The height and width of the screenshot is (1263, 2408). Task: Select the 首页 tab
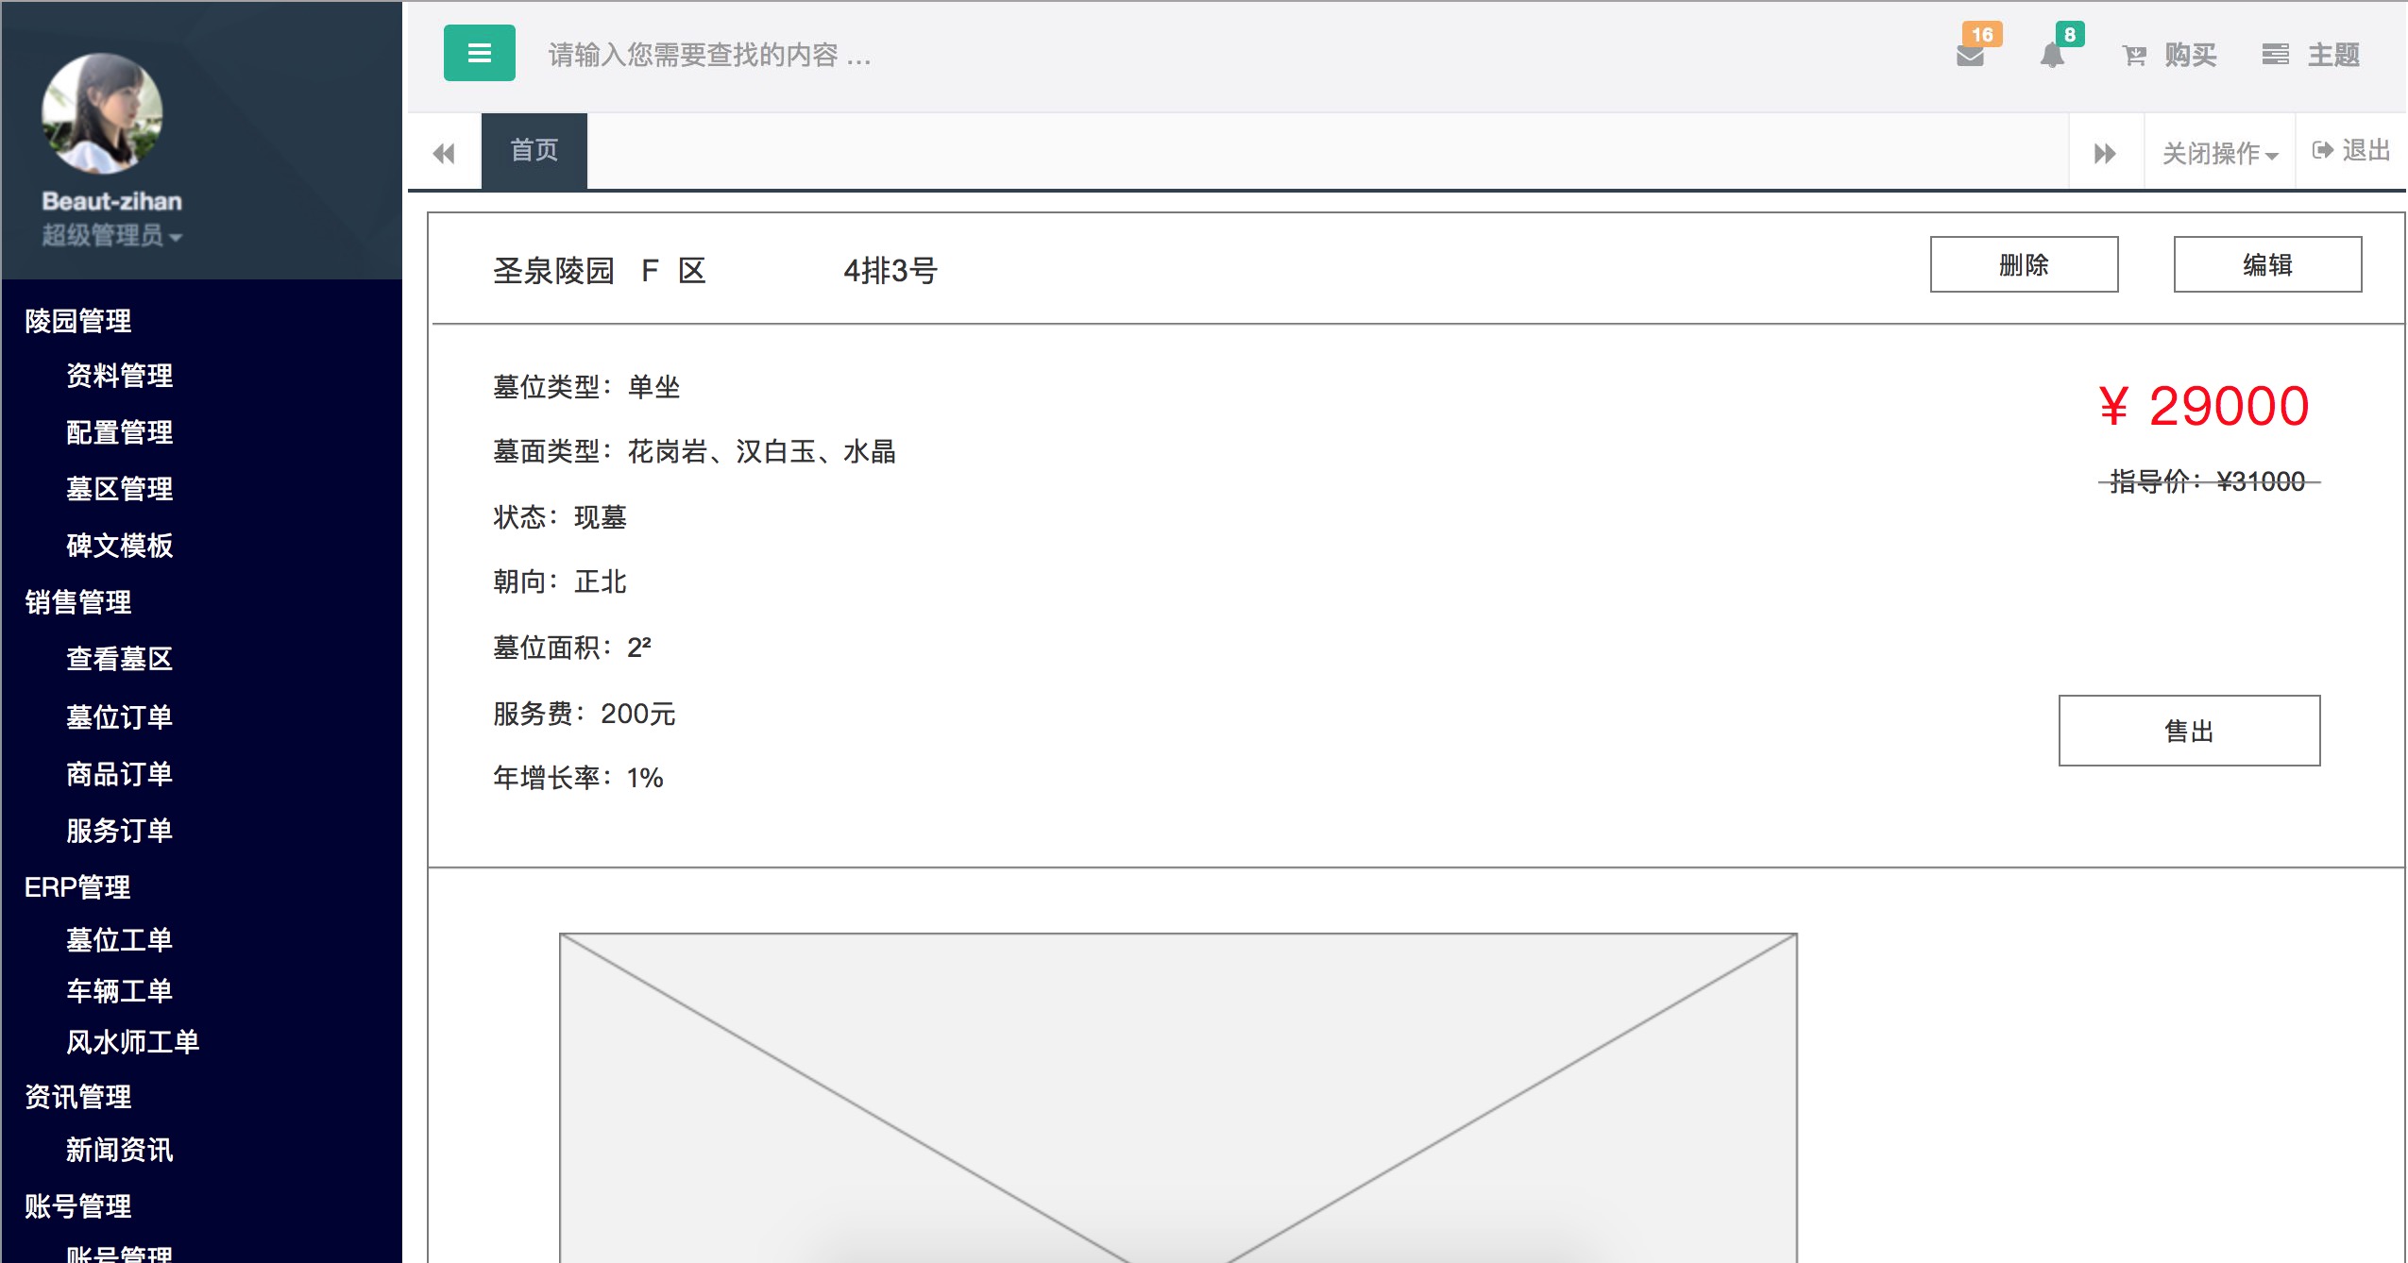(x=534, y=151)
